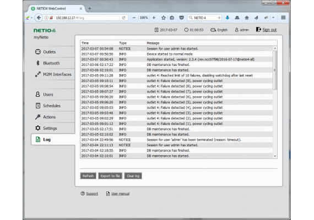
Task: Select 'Reached limit of 10 failures' log row
Action: [176, 75]
